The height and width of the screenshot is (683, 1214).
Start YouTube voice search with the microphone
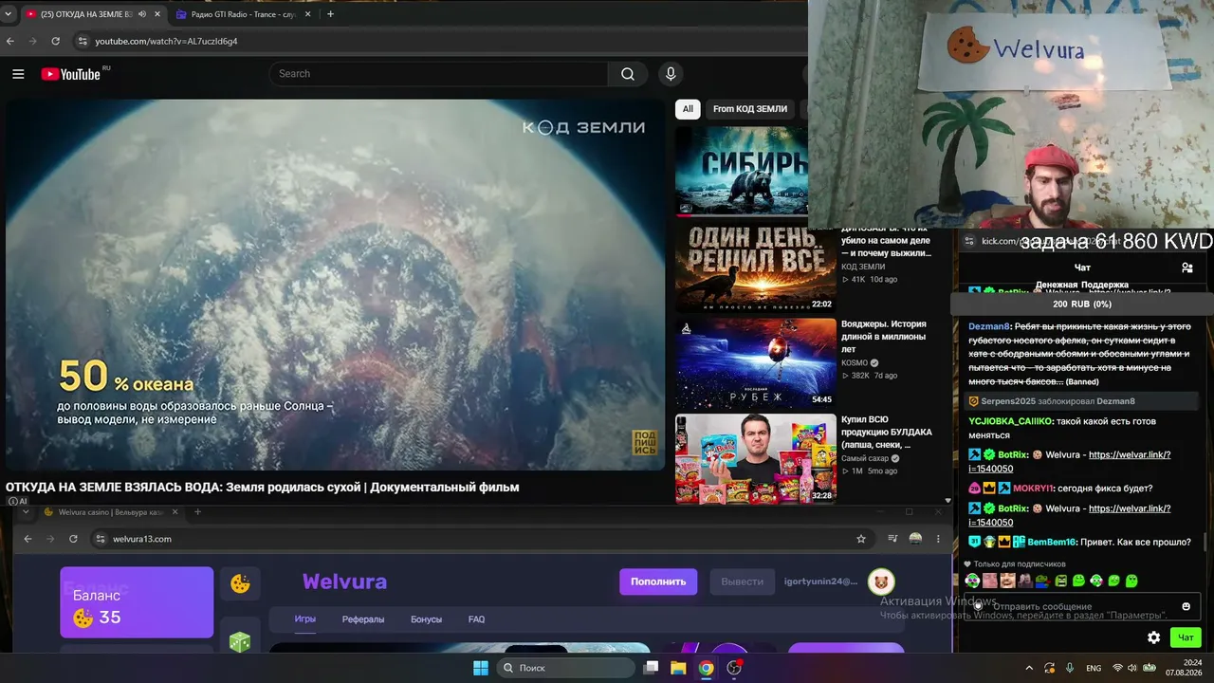(x=671, y=74)
